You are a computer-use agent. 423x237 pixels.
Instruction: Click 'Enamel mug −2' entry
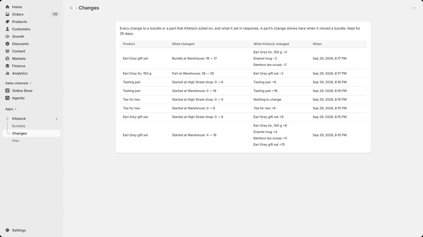click(x=265, y=58)
